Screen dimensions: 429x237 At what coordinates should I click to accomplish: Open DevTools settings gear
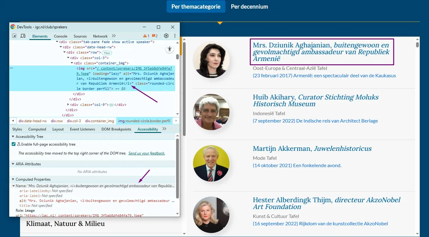pyautogui.click(x=166, y=36)
